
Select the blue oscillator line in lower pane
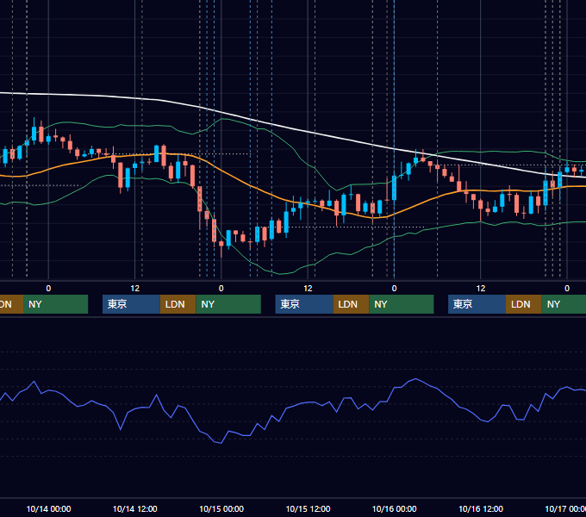[x=293, y=404]
